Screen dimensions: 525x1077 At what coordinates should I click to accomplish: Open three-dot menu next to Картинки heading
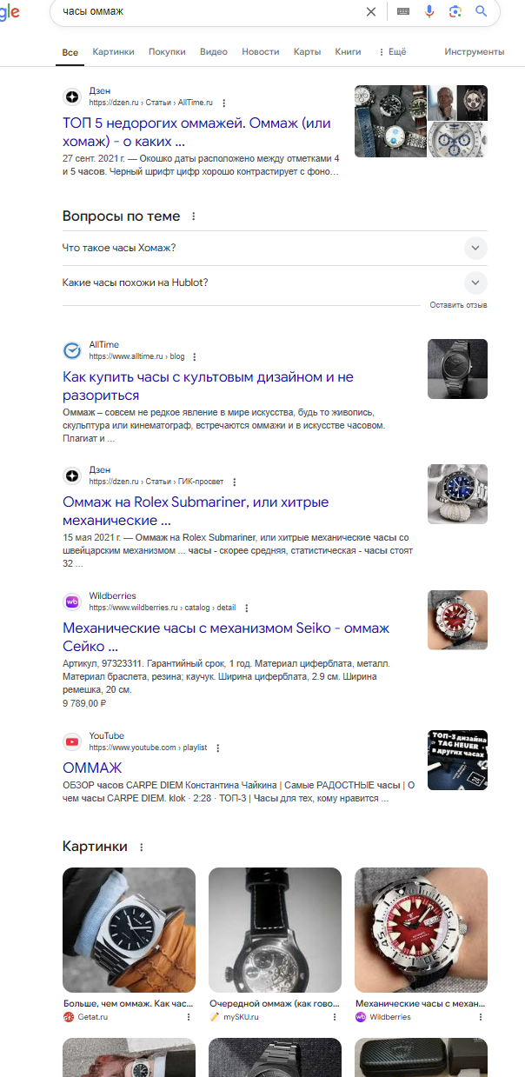[142, 847]
